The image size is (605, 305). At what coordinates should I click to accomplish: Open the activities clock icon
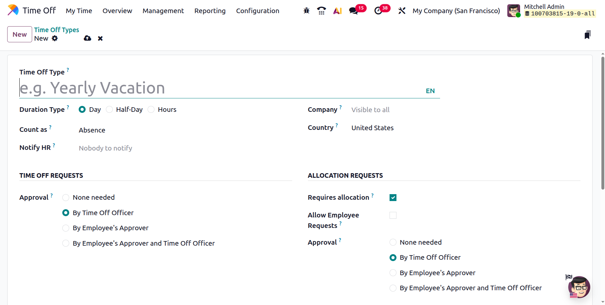(x=378, y=11)
